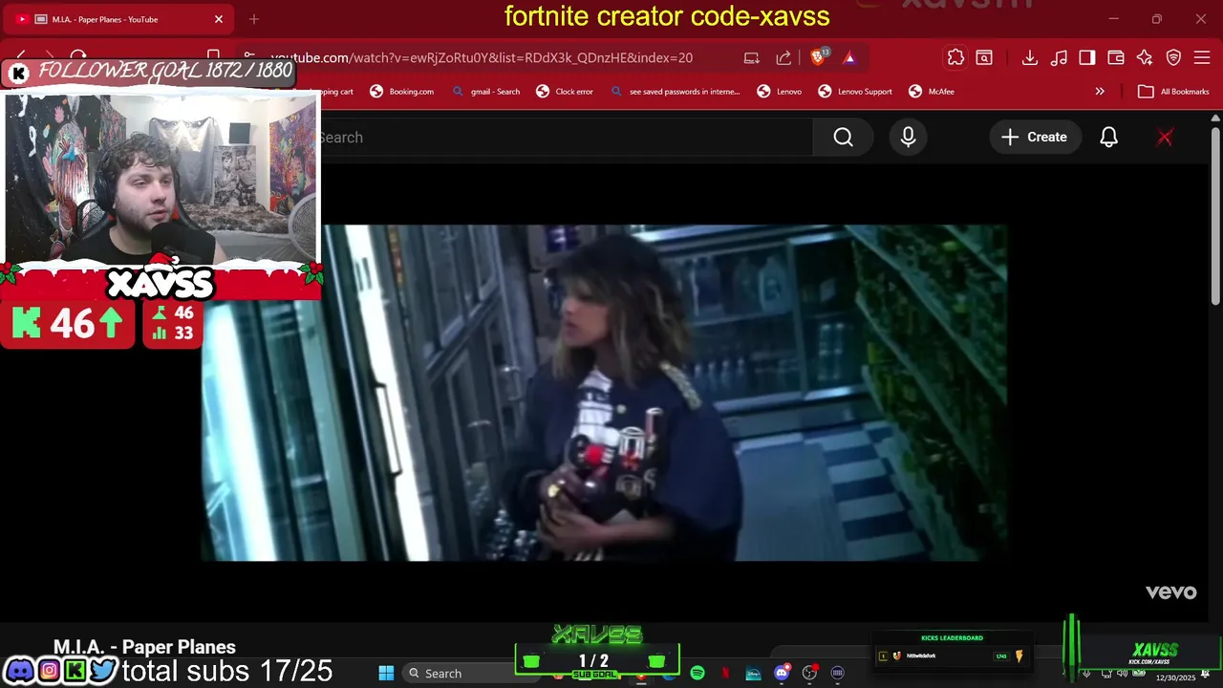Open the browser downloads icon
This screenshot has width=1223, height=688.
(1029, 57)
